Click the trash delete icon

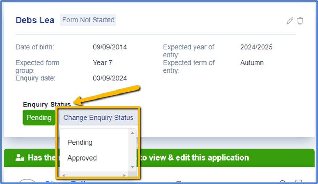point(300,21)
